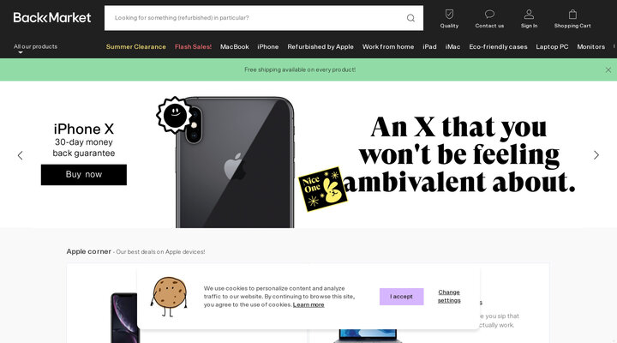Click the Buy now button
Image resolution: width=617 pixels, height=343 pixels.
pyautogui.click(x=84, y=174)
